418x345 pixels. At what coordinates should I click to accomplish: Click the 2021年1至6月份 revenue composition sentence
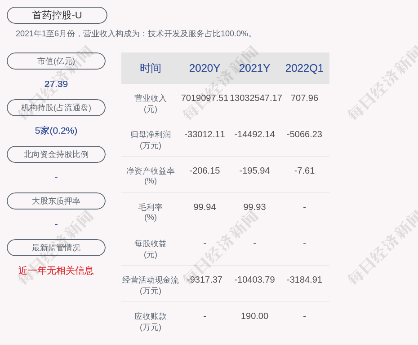[134, 34]
